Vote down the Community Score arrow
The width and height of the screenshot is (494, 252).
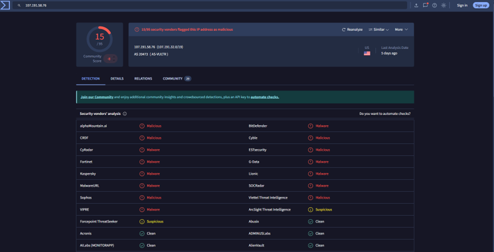(x=114, y=60)
